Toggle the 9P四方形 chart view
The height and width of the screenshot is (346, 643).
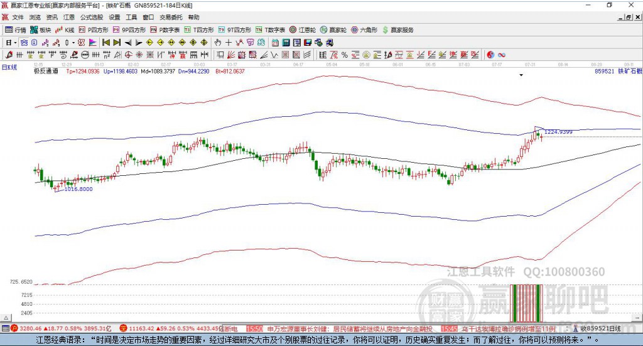pyautogui.click(x=129, y=30)
